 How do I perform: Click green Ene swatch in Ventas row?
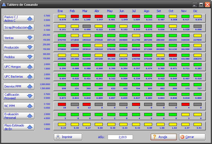pyautogui.click(x=62, y=36)
